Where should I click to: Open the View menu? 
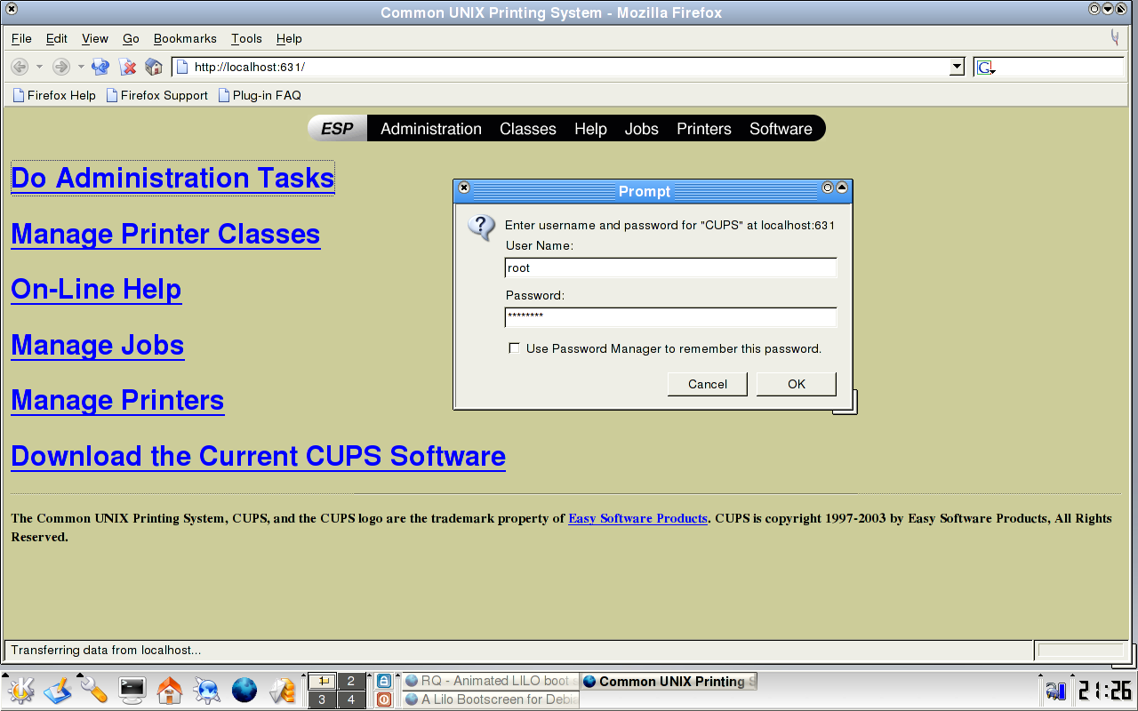click(x=95, y=38)
